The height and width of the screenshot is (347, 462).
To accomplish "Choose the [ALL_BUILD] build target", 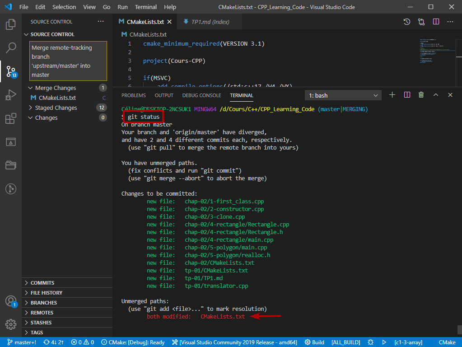I will [345, 342].
